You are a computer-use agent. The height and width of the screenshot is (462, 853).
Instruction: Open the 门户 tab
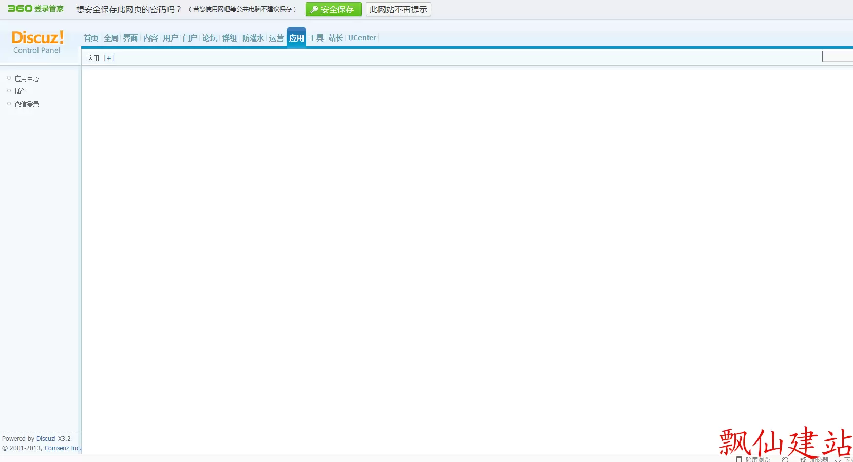click(x=190, y=38)
